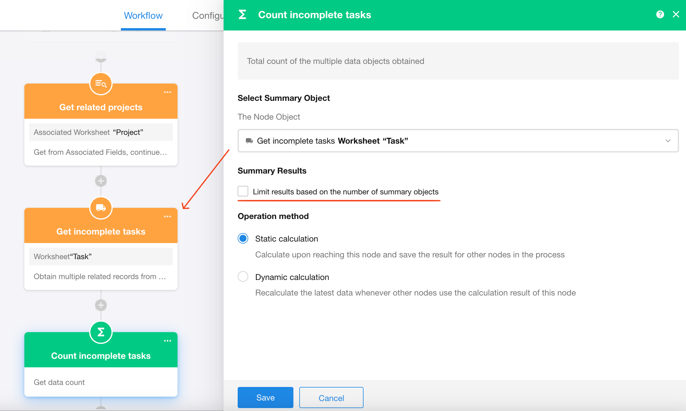Add node between Get related projects and Get incomplete tasks
This screenshot has height=411, width=686.
point(101,181)
